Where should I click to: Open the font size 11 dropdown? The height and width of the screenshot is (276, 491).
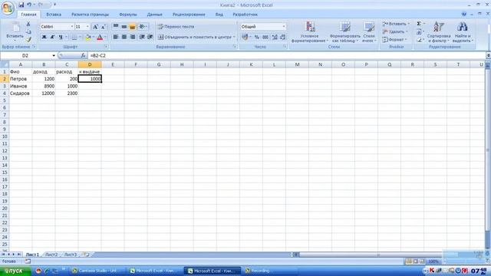(x=87, y=27)
